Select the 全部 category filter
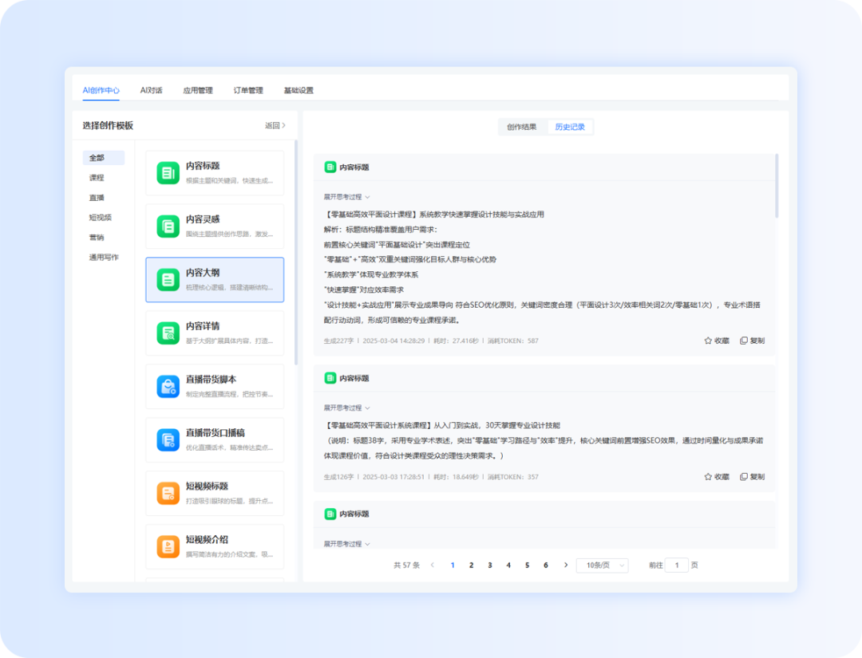 tap(103, 158)
